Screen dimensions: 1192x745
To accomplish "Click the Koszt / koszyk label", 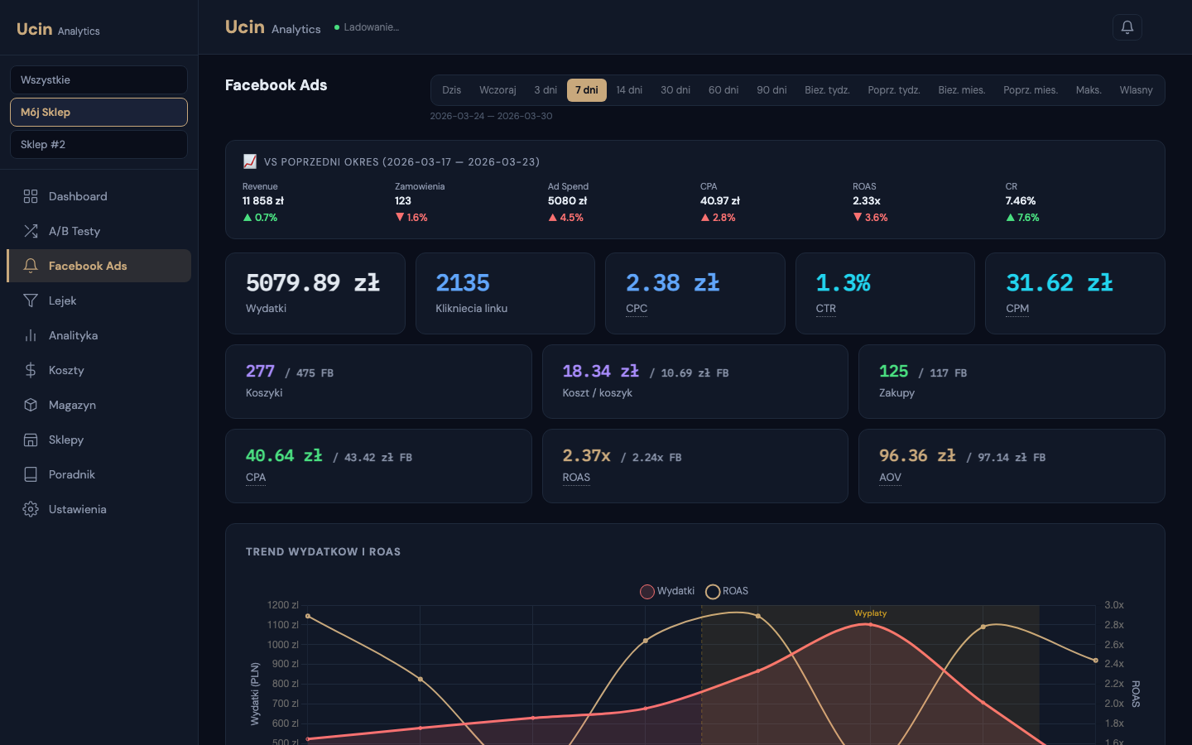I will (598, 393).
